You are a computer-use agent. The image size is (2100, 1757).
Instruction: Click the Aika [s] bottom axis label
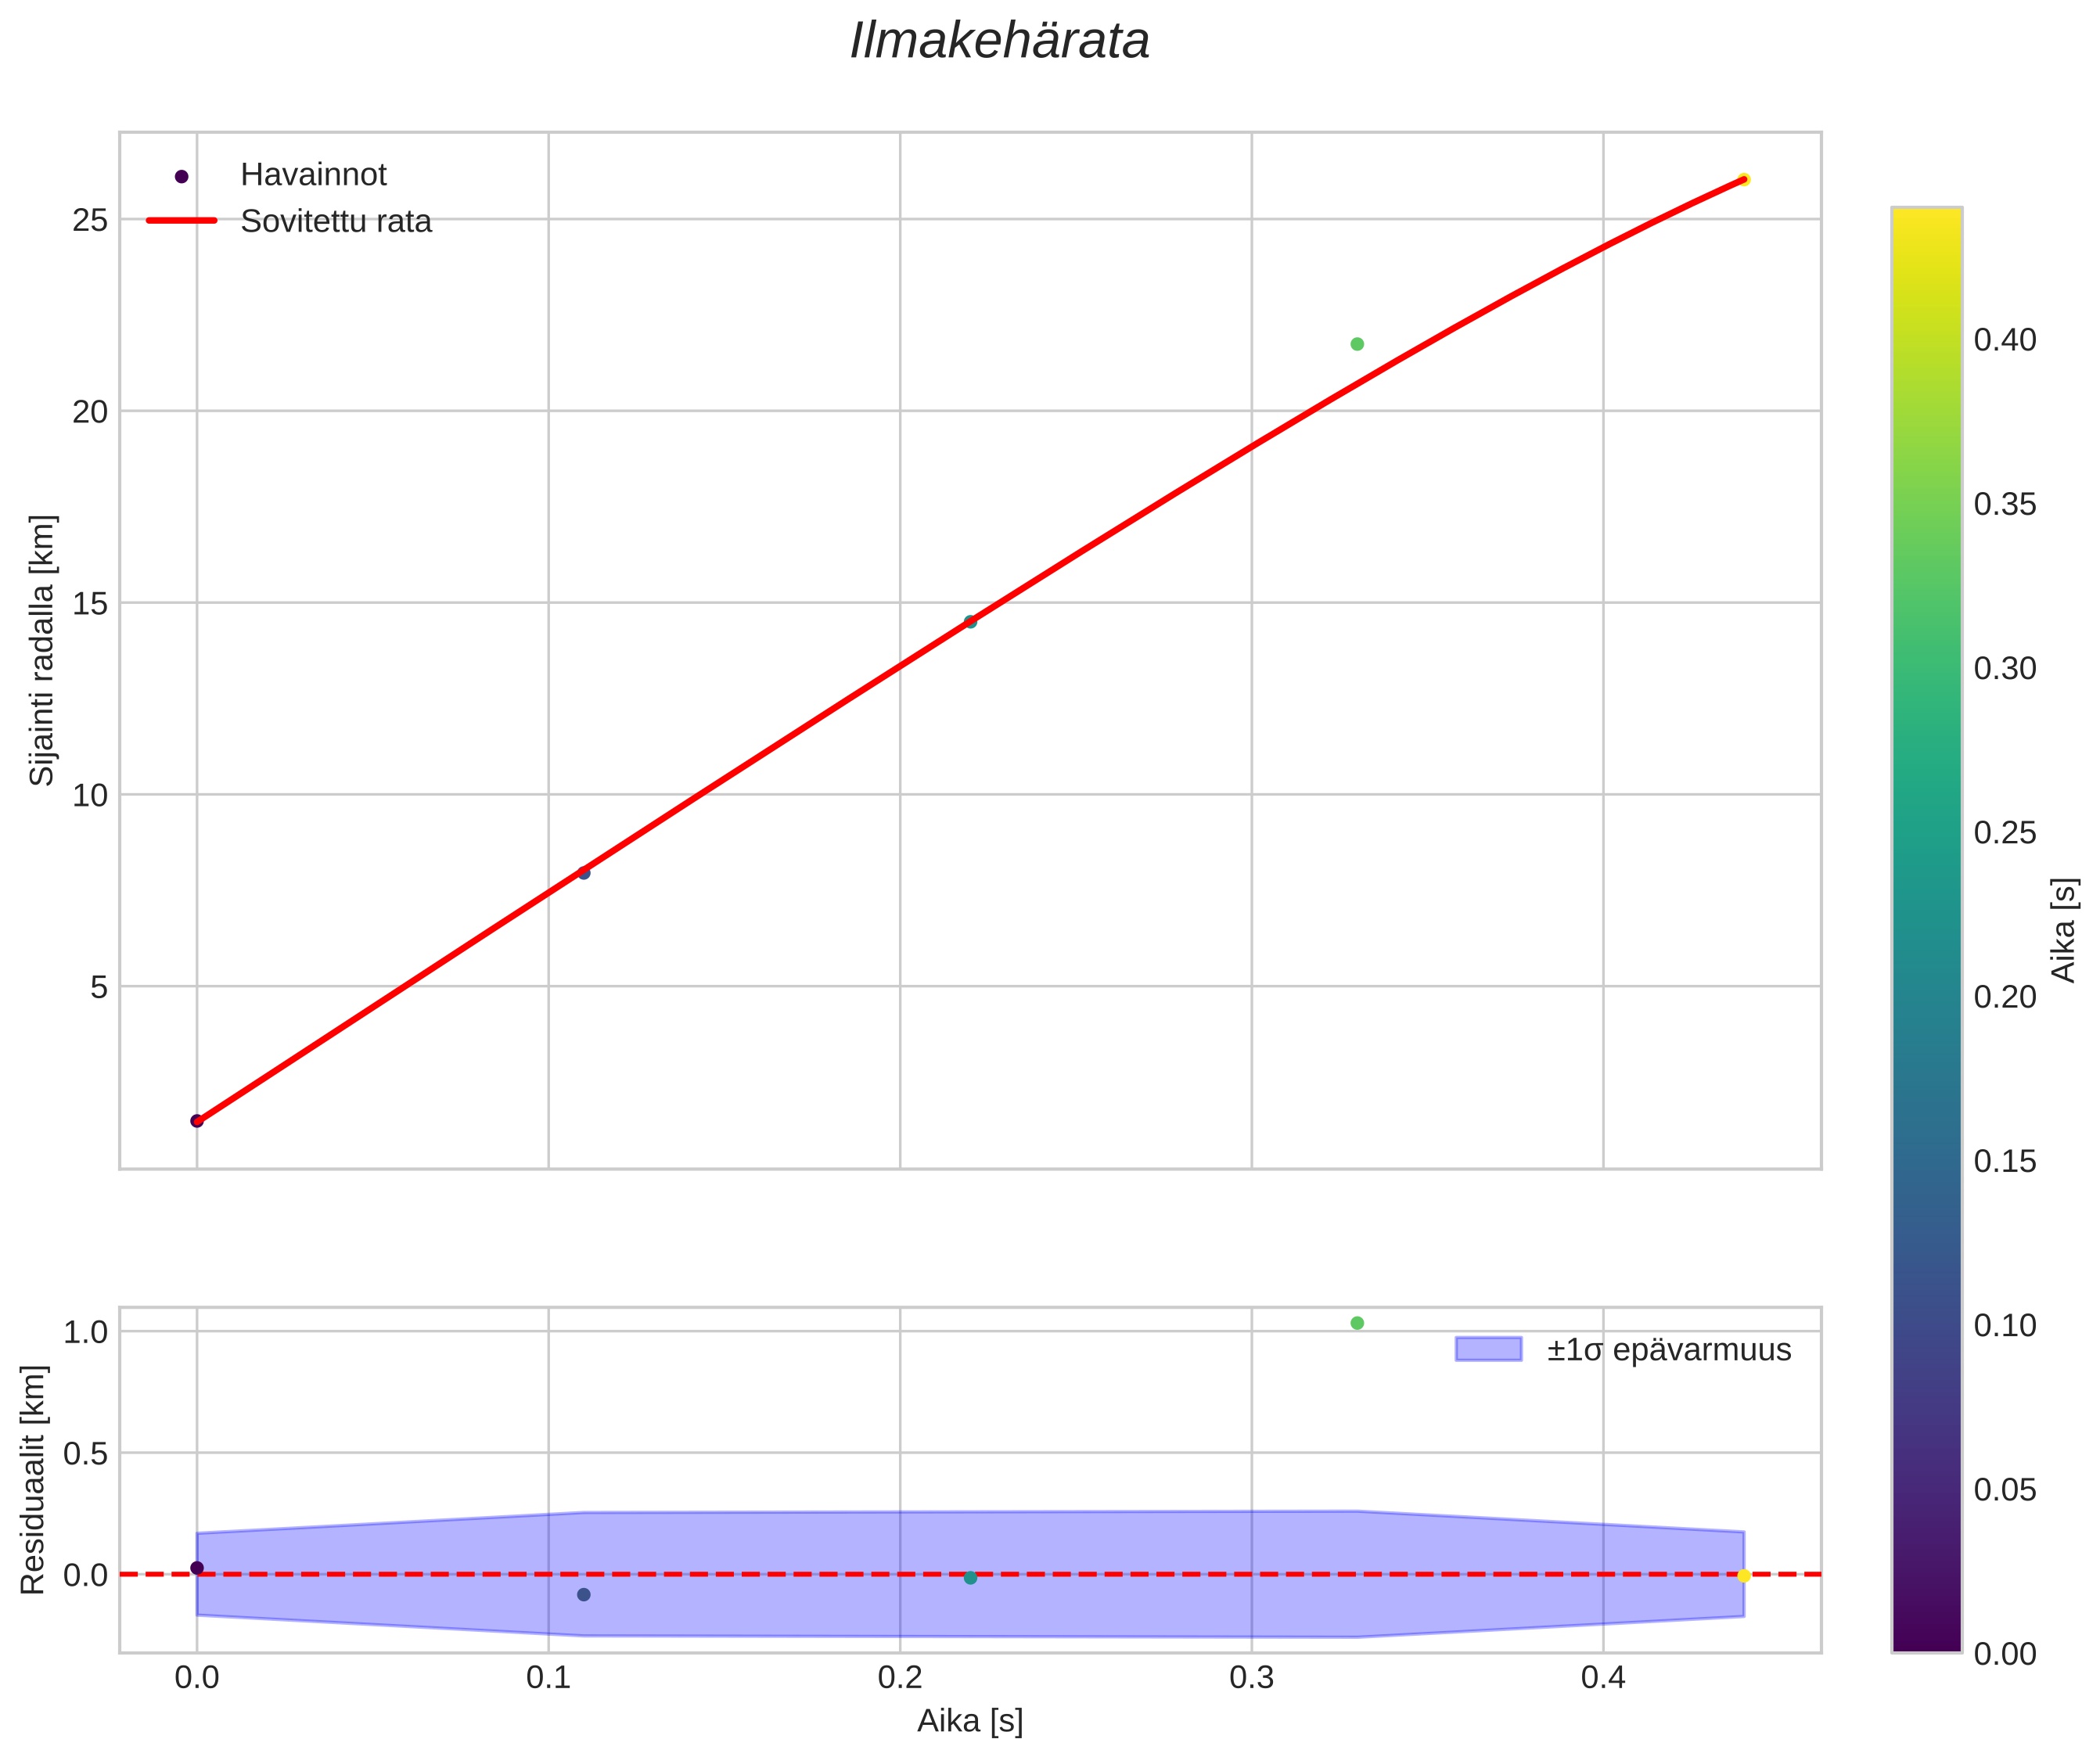(x=970, y=1721)
